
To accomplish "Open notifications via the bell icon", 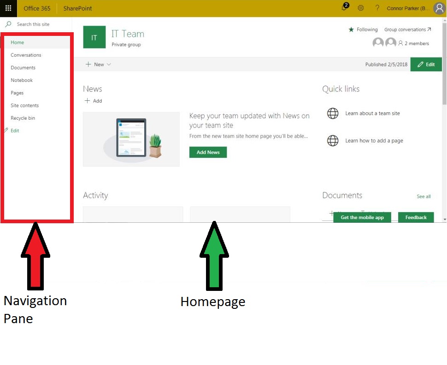I will pyautogui.click(x=344, y=8).
